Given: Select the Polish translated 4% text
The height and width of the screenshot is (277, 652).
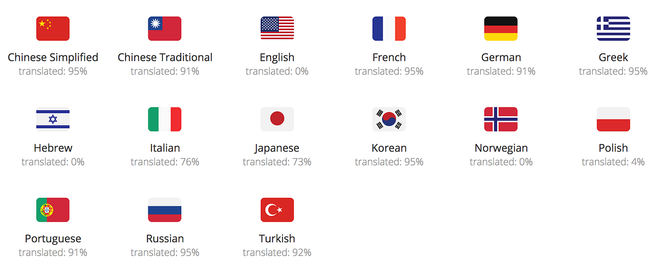Looking at the screenshot, I should tap(613, 162).
